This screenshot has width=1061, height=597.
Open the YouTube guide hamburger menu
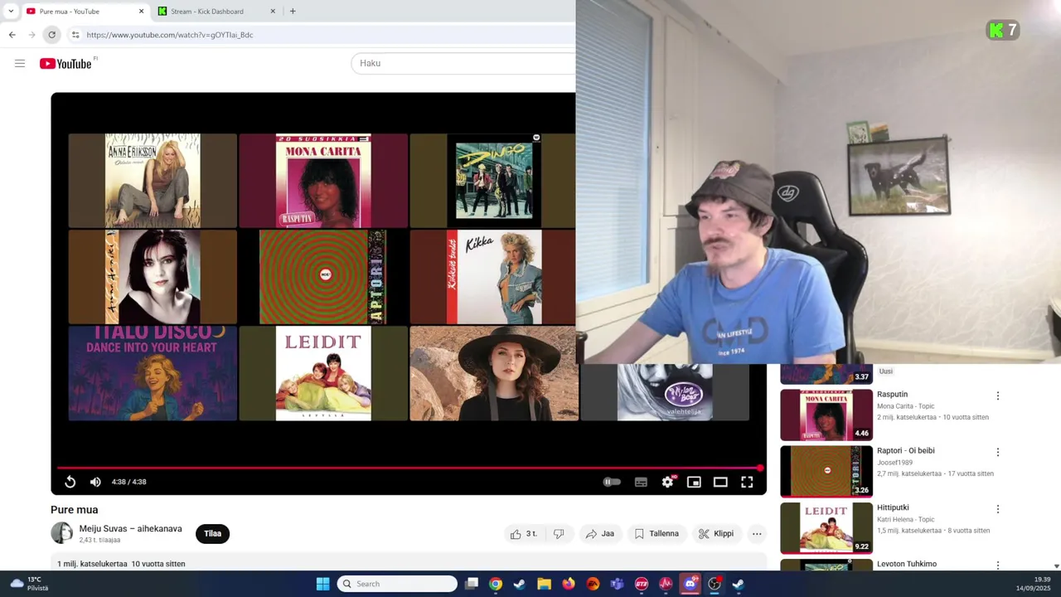pyautogui.click(x=20, y=64)
